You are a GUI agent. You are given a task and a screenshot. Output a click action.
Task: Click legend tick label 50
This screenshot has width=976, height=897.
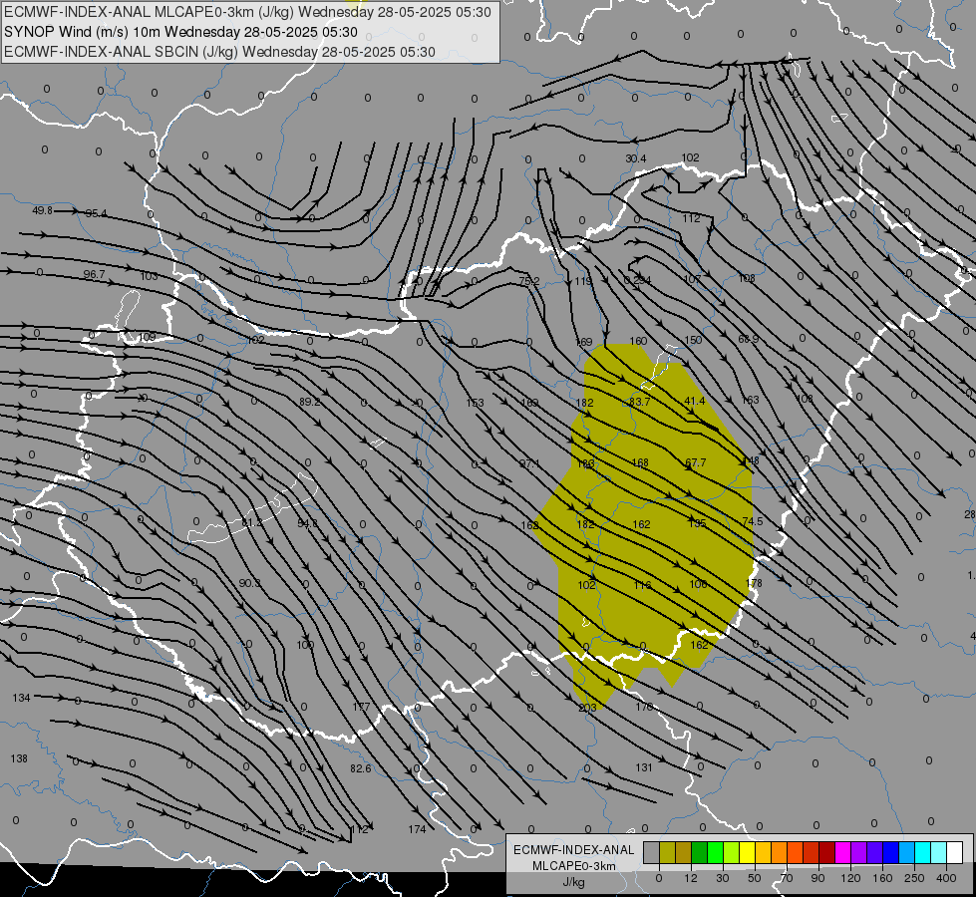755,878
